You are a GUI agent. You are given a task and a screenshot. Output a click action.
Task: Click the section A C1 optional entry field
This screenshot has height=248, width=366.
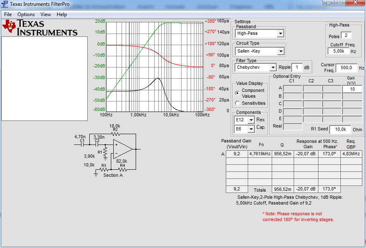coord(293,89)
